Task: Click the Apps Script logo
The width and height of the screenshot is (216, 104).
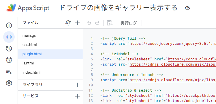Action: click(x=28, y=8)
